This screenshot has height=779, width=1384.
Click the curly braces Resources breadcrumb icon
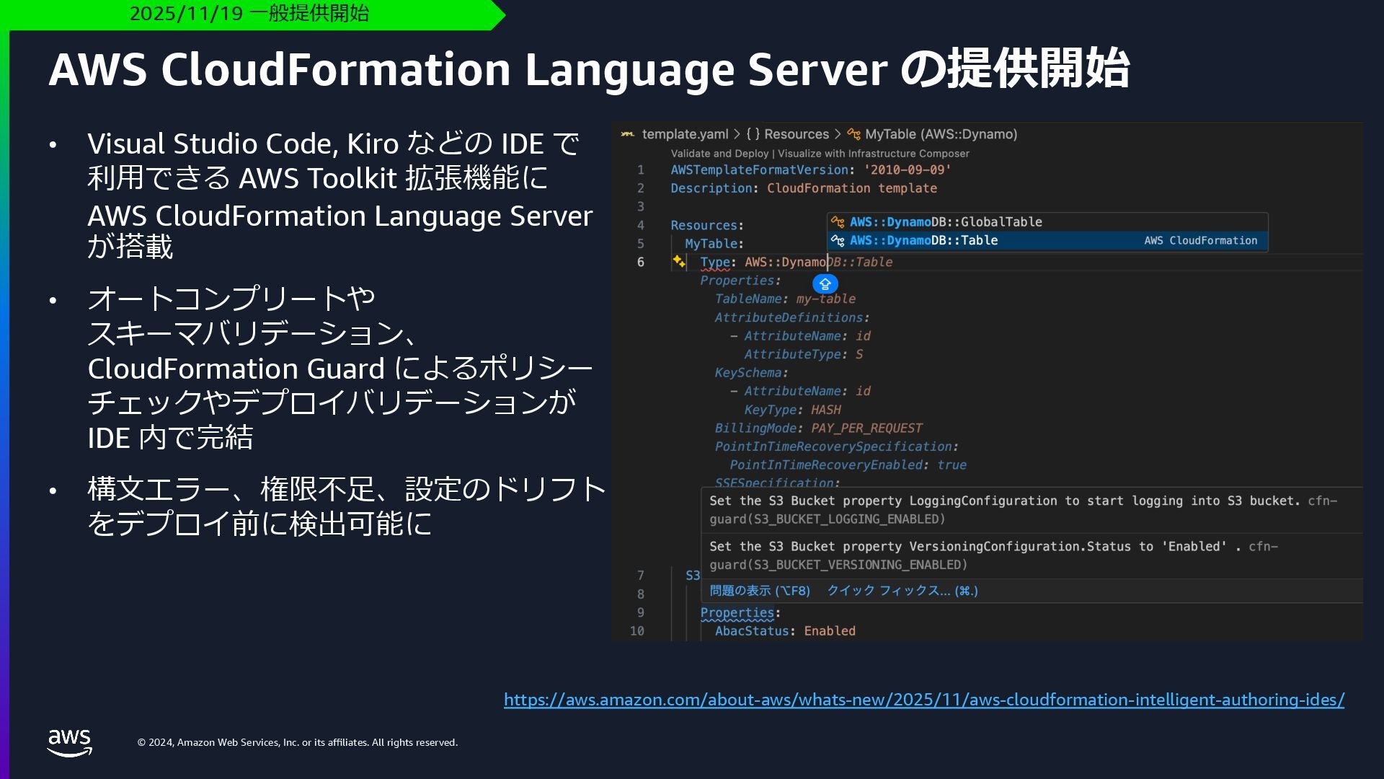pyautogui.click(x=753, y=134)
